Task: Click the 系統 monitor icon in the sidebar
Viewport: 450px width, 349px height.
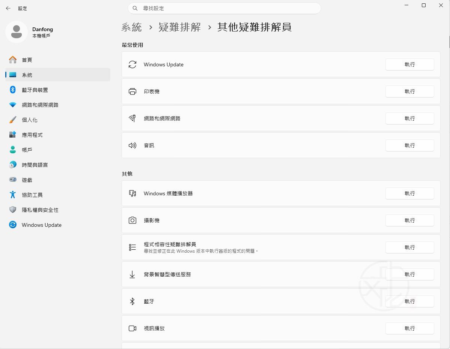Action: pyautogui.click(x=13, y=75)
